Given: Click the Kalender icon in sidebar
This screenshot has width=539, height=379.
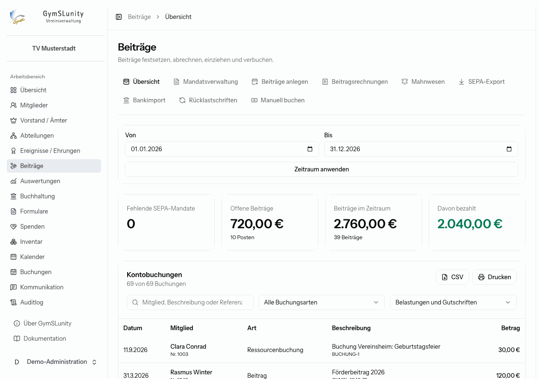Looking at the screenshot, I should click(x=13, y=257).
